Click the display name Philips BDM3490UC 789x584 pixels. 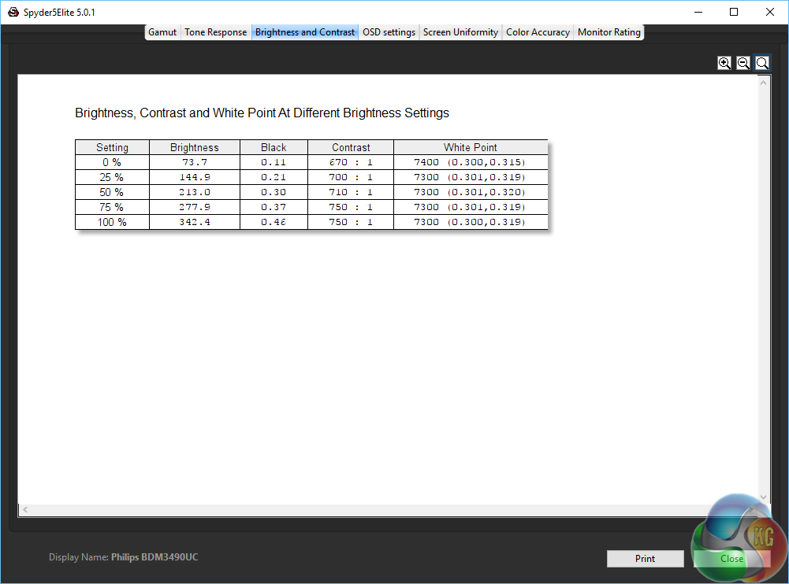coord(154,557)
